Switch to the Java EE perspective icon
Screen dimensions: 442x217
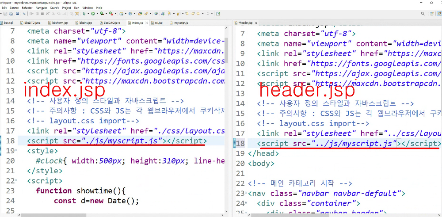click(439, 14)
